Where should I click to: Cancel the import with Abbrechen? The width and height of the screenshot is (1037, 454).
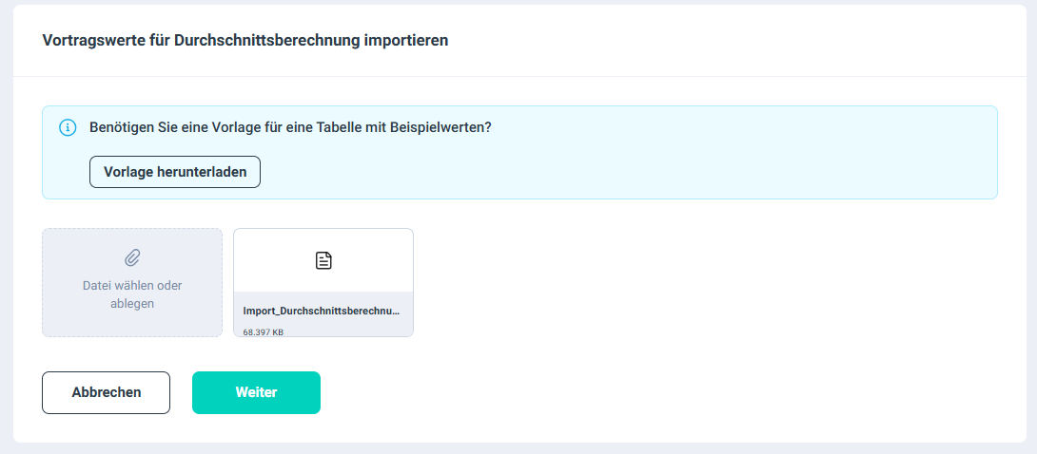tap(107, 392)
